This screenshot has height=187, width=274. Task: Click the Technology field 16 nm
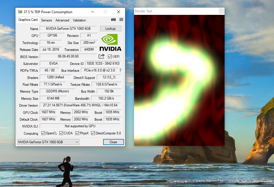(51, 43)
